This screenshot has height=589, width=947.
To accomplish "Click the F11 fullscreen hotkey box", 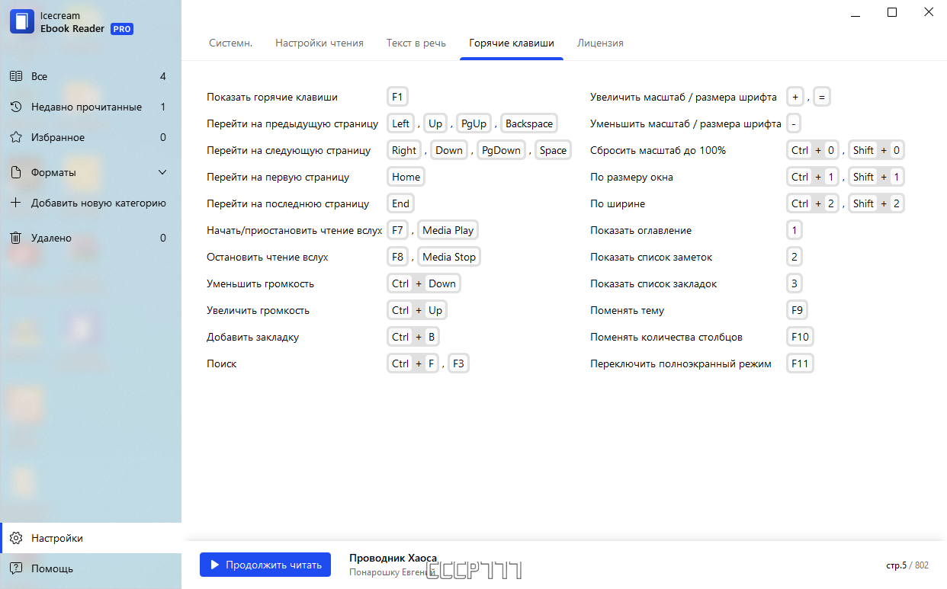I will [800, 363].
